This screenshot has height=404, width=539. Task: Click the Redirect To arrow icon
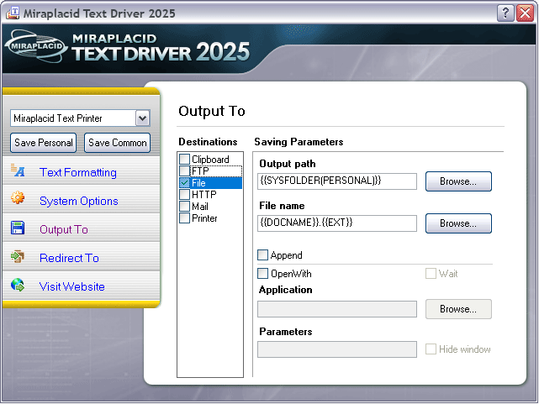click(x=18, y=256)
